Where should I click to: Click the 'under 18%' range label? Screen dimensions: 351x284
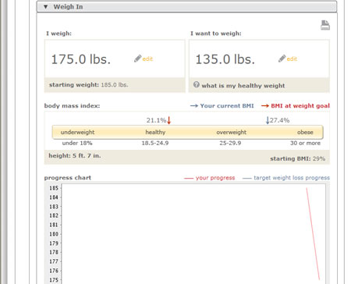click(x=77, y=143)
